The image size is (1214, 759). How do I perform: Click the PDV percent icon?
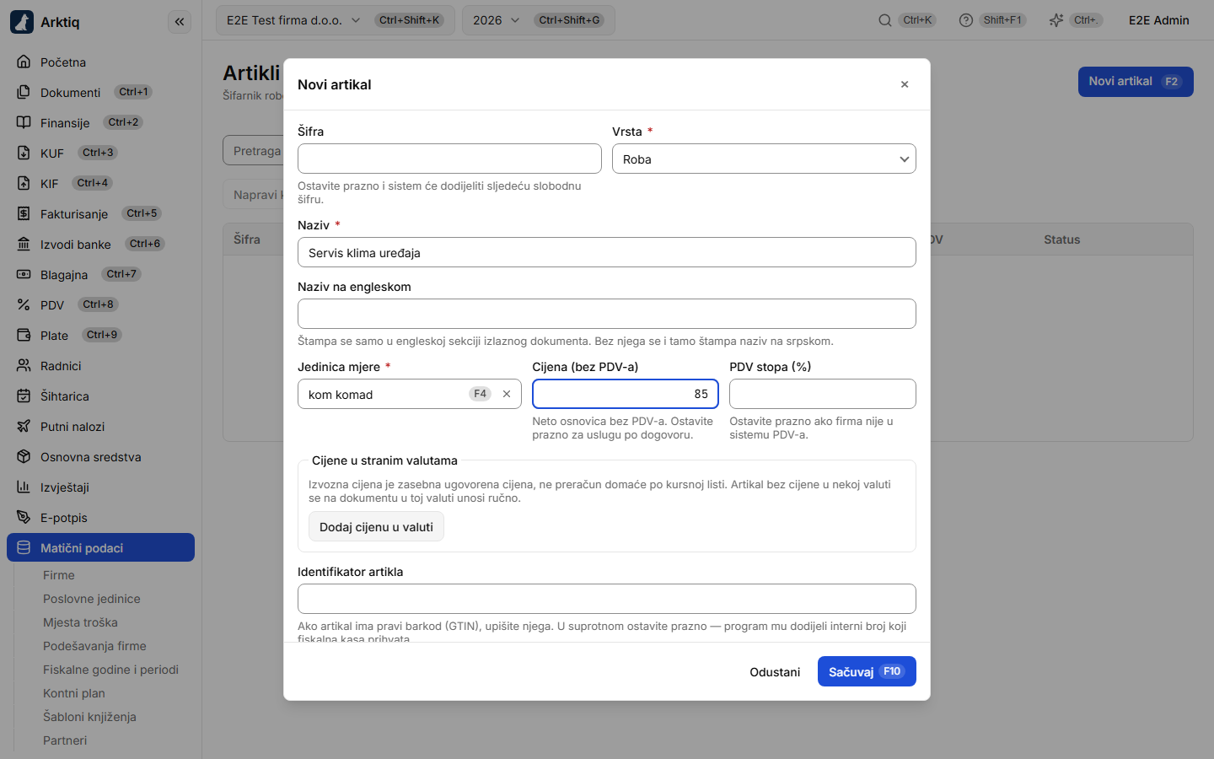point(24,304)
